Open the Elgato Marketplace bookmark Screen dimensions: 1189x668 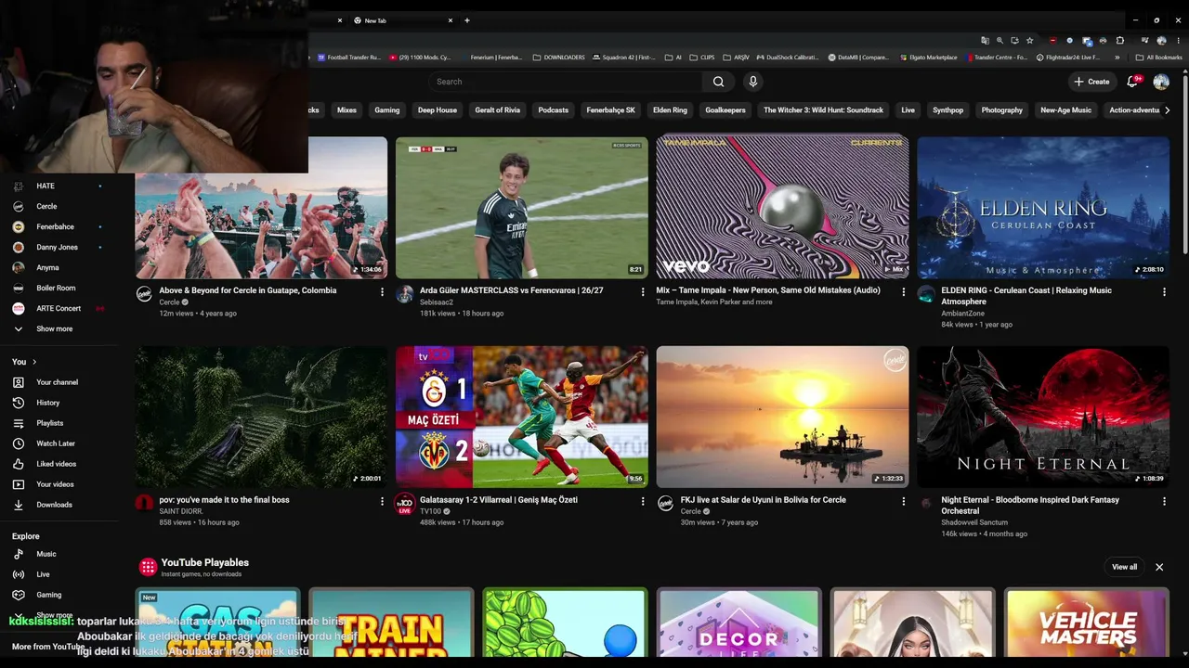[x=928, y=58]
